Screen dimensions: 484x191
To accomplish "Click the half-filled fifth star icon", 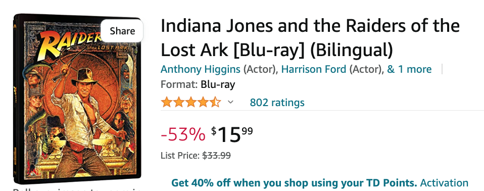I will pos(215,102).
